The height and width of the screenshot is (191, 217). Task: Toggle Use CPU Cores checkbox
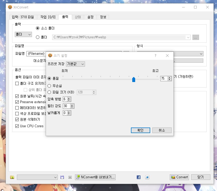point(17,126)
